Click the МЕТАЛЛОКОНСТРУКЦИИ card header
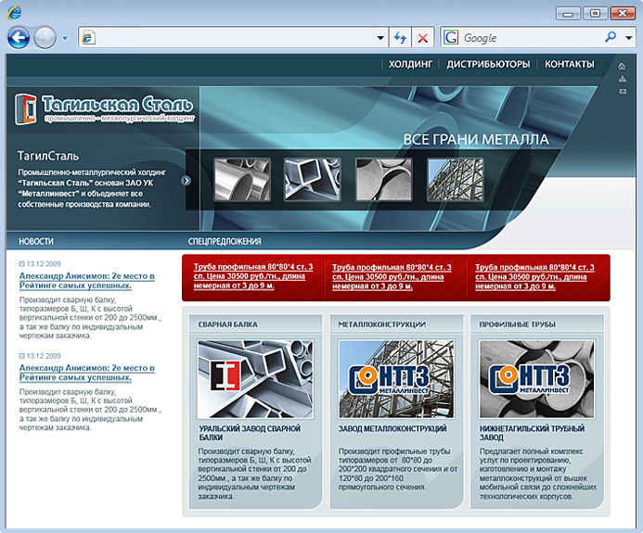 pos(396,324)
